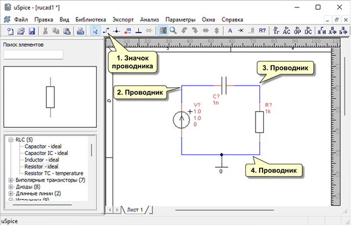Click the magnifier zoom icon
This screenshot has height=225, width=351.
(173, 31)
